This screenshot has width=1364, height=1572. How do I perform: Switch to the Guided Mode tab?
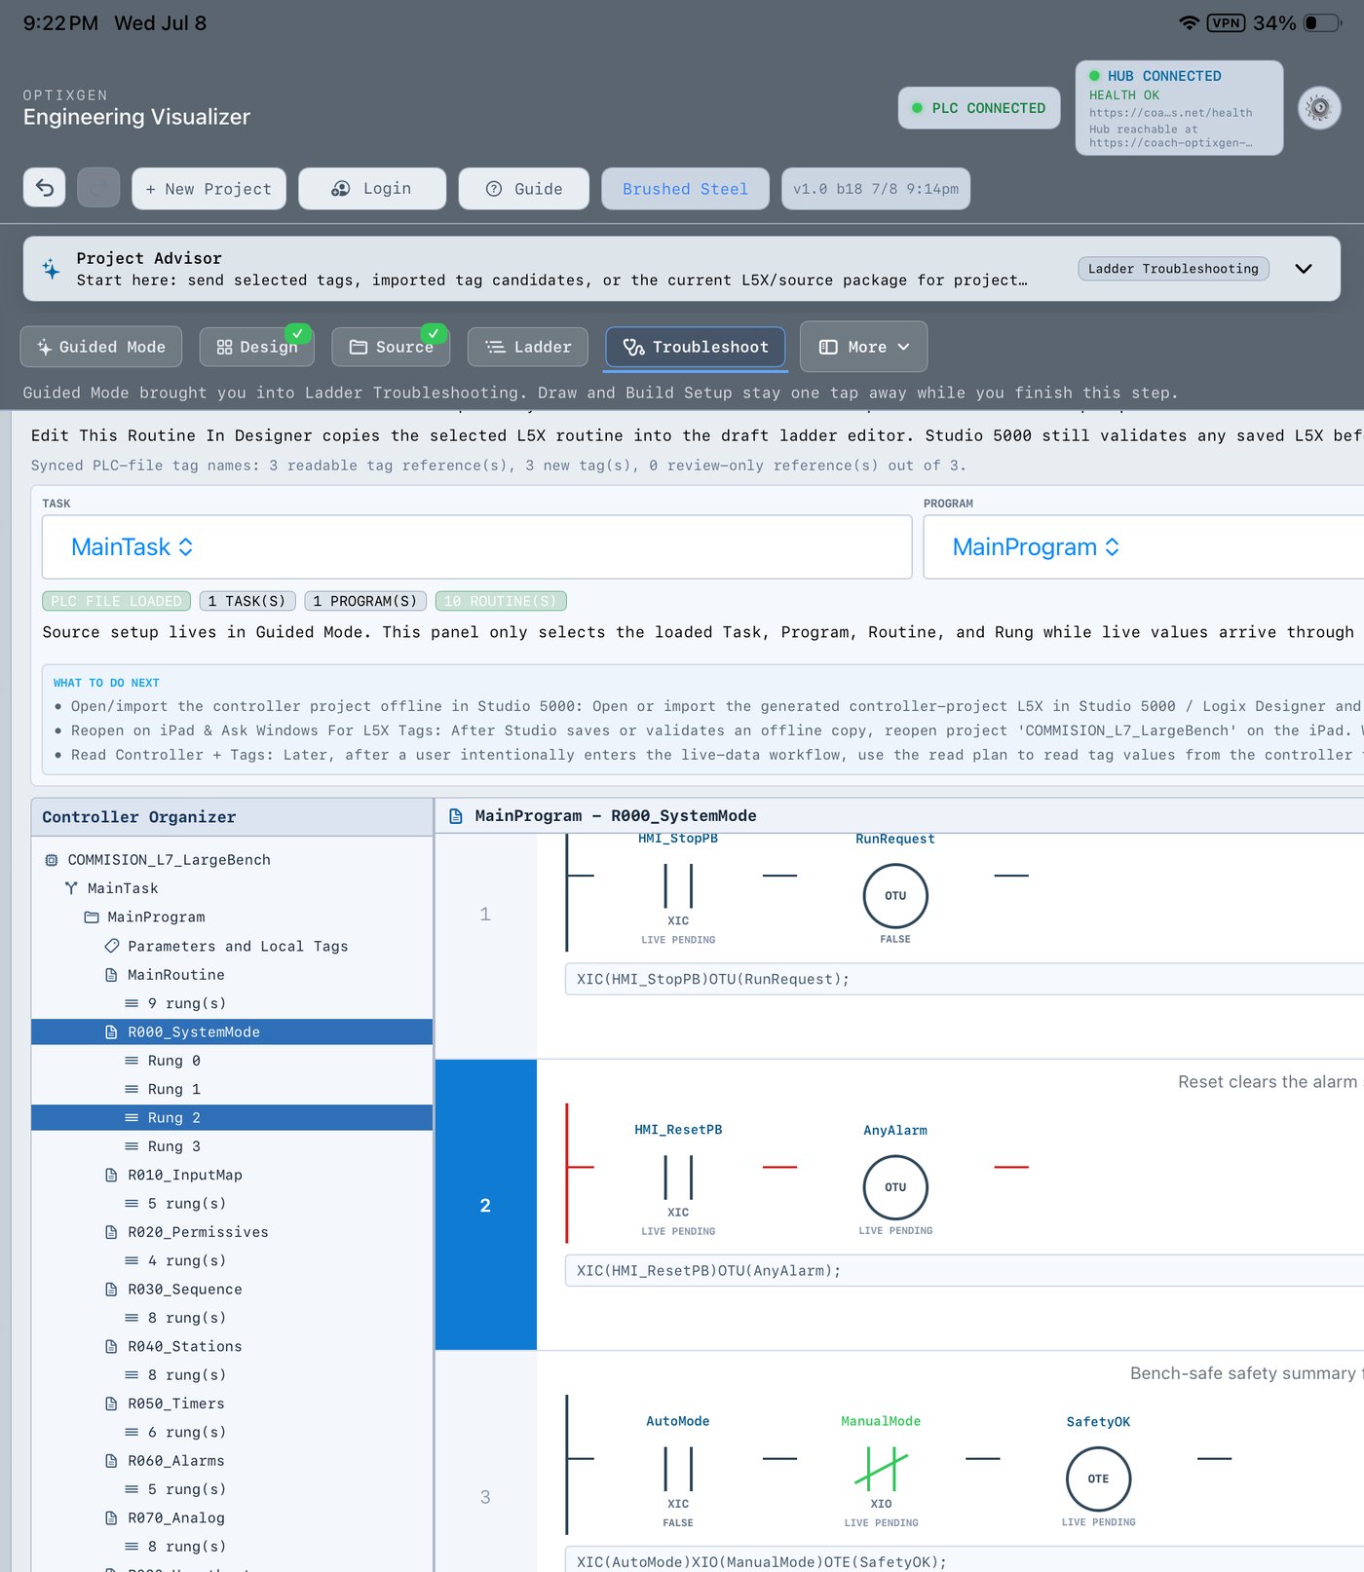coord(101,347)
